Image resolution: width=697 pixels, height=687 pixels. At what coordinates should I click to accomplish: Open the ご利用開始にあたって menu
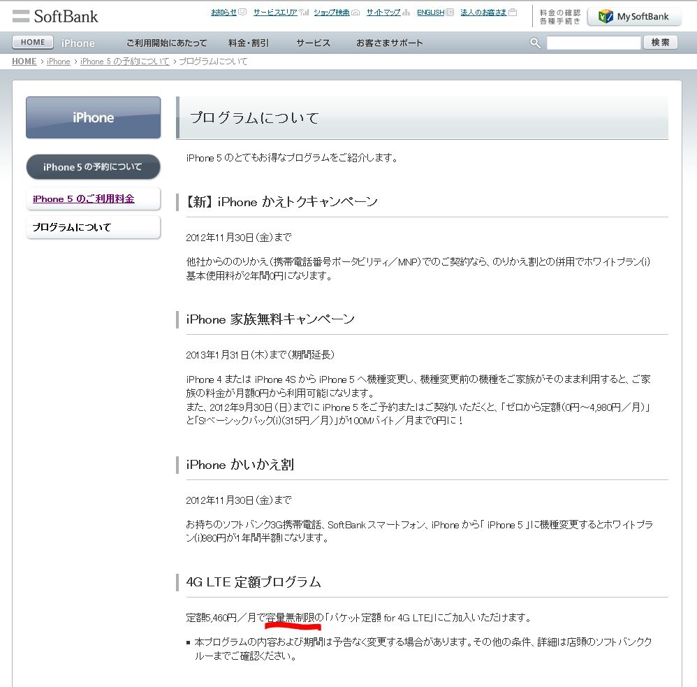point(167,43)
